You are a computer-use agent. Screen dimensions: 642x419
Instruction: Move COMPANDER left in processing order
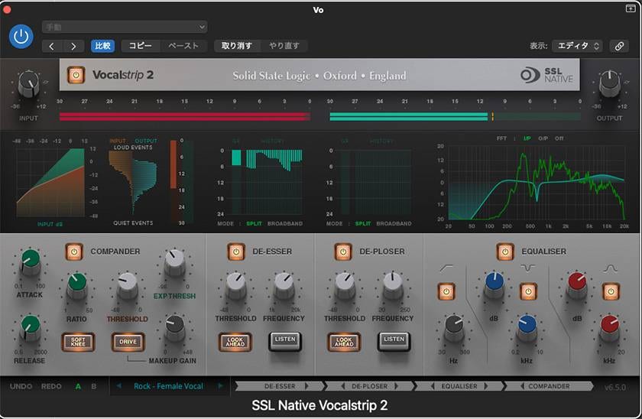(x=522, y=386)
